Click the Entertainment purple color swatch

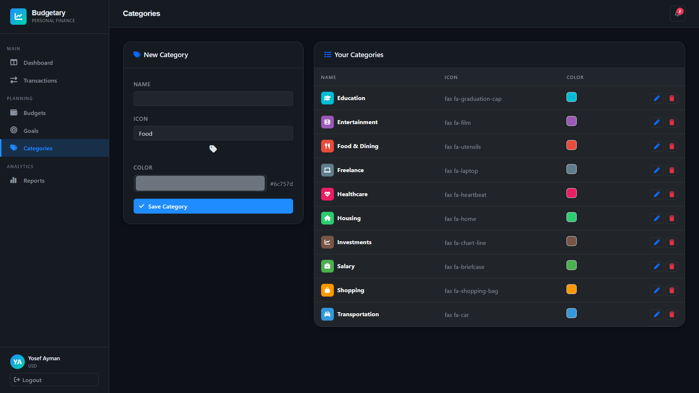point(571,121)
